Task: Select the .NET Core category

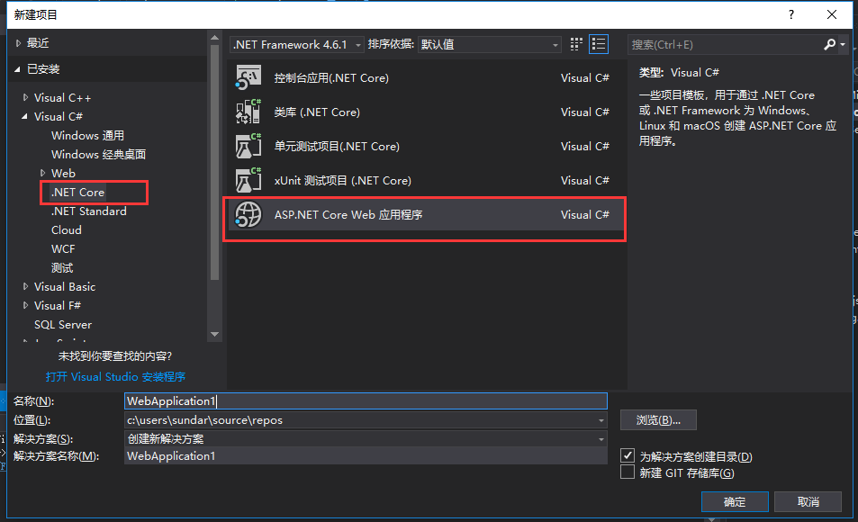Action: coord(77,192)
